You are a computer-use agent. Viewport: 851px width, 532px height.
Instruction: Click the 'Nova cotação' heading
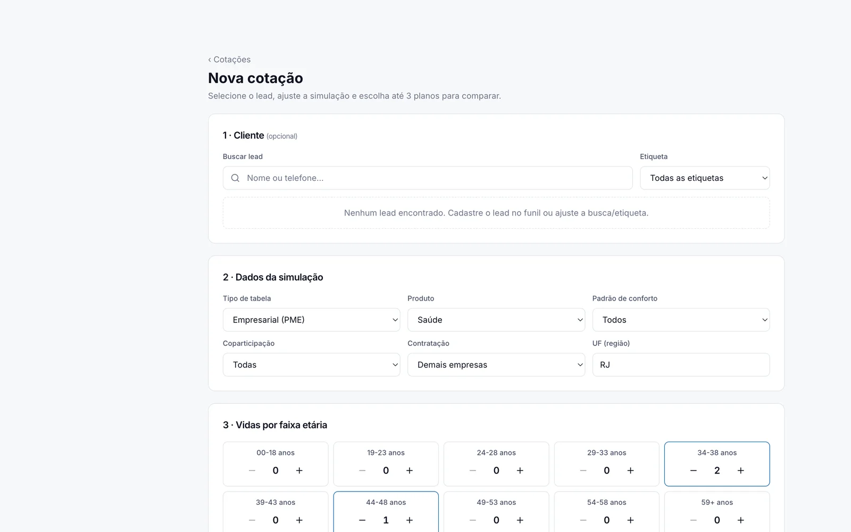click(255, 78)
